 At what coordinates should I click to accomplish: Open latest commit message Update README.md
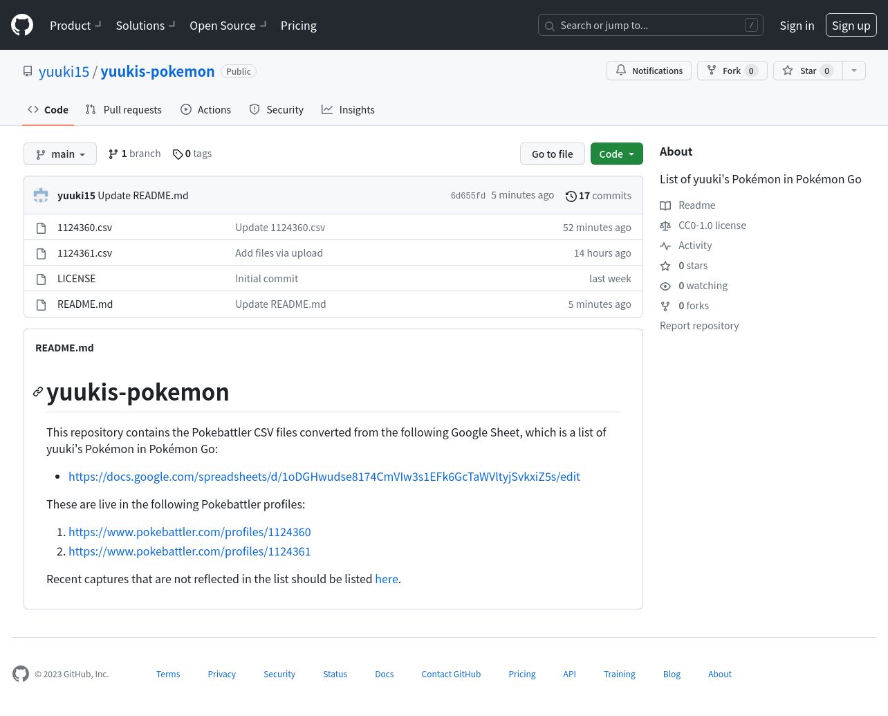coord(143,196)
